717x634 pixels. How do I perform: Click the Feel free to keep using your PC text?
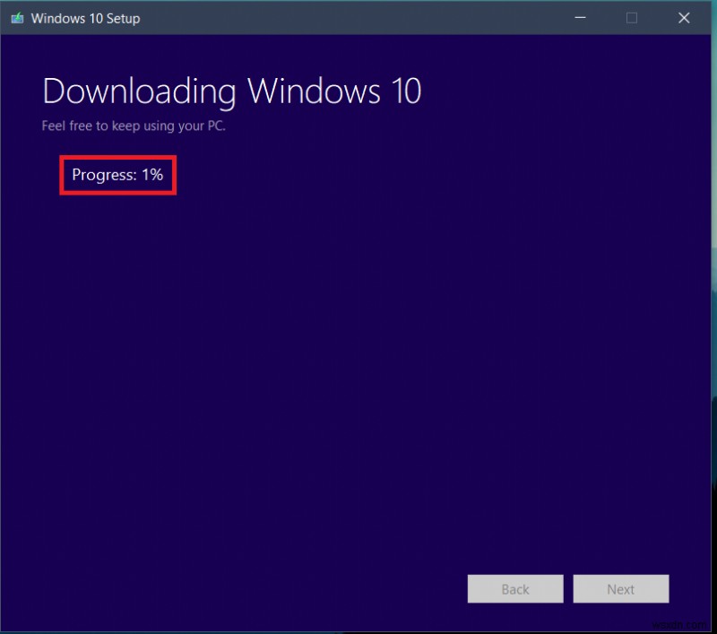(x=134, y=126)
